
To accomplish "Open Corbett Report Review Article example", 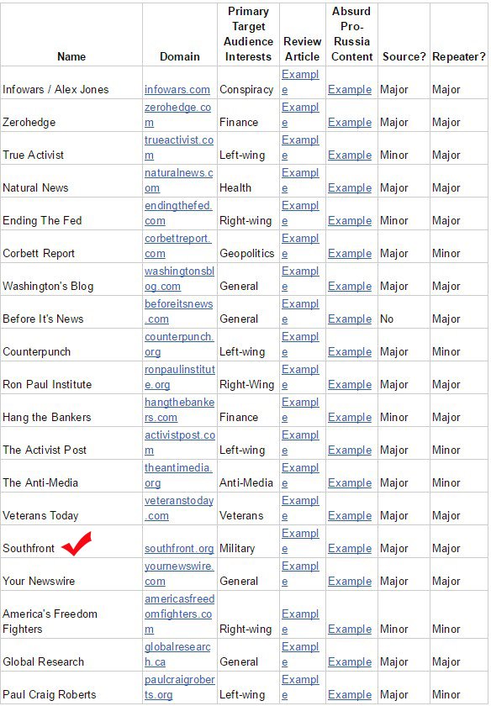I will coord(300,245).
